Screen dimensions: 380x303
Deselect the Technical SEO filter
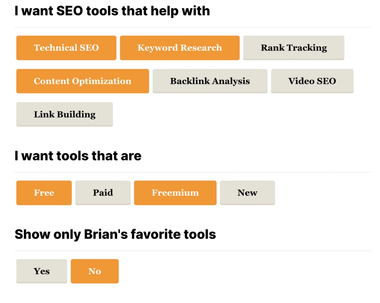(66, 48)
